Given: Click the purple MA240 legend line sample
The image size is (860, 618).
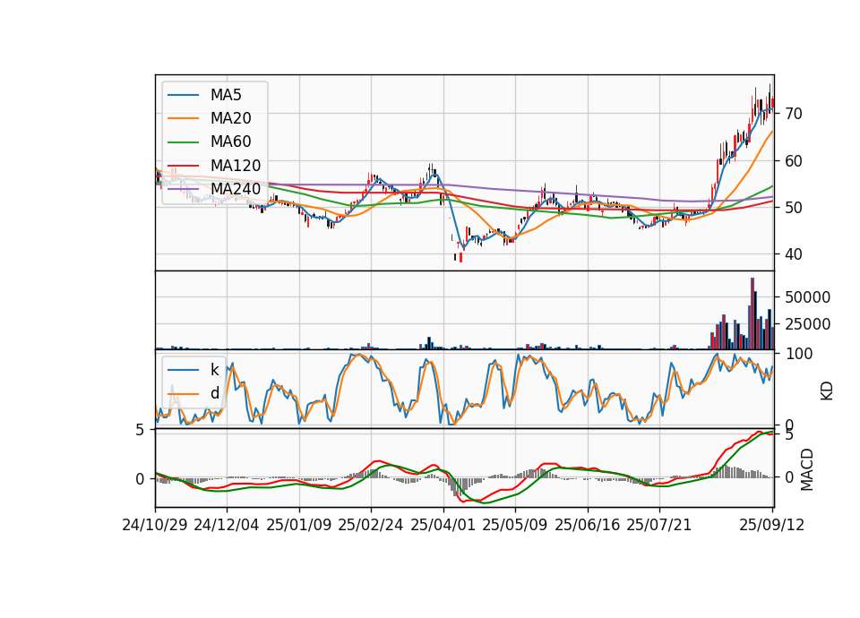Looking at the screenshot, I should coord(183,189).
